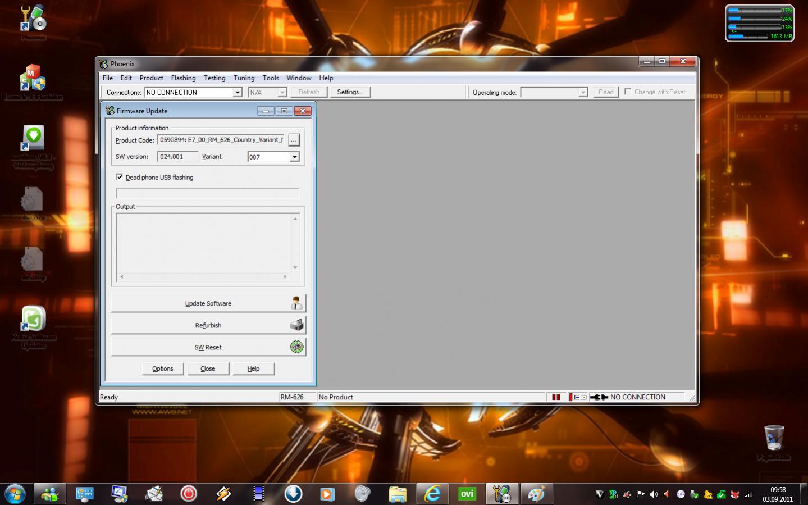This screenshot has width=808, height=505.
Task: Open the blue download arrow taskbar icon
Action: 293,494
